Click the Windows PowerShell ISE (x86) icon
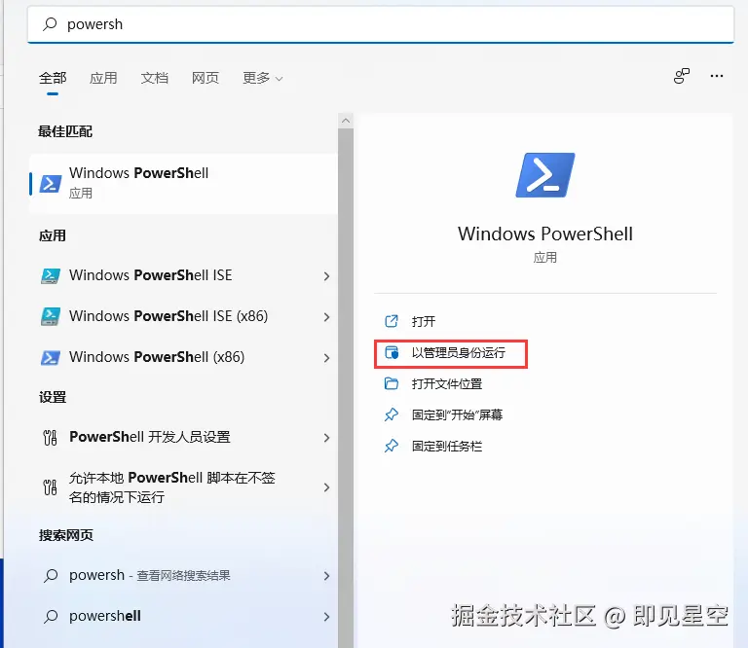 pos(51,316)
